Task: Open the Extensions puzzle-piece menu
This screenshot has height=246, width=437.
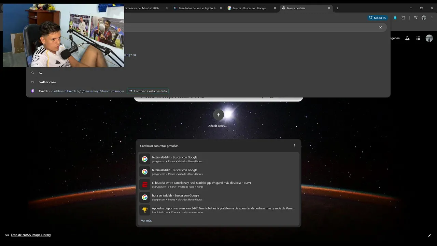Action: 403,18
